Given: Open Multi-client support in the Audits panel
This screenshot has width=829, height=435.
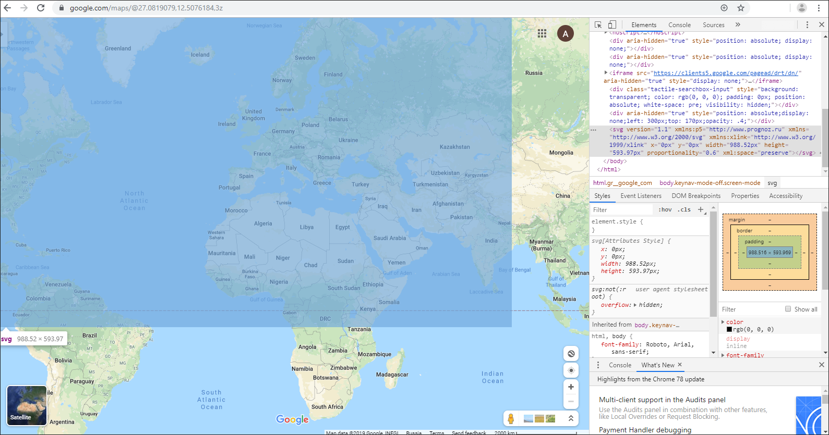Looking at the screenshot, I should click(662, 400).
